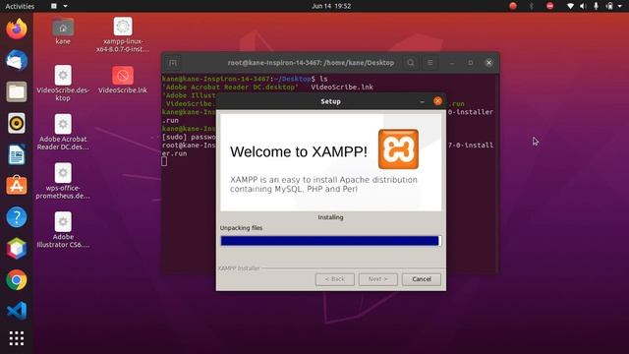Maximize the terminal window

(470, 63)
